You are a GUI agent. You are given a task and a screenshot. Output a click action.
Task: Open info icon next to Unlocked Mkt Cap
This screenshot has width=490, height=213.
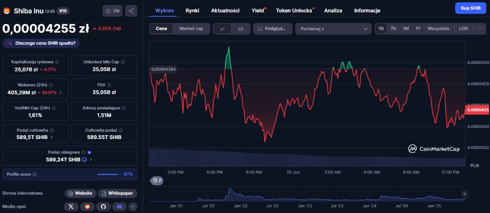123,62
